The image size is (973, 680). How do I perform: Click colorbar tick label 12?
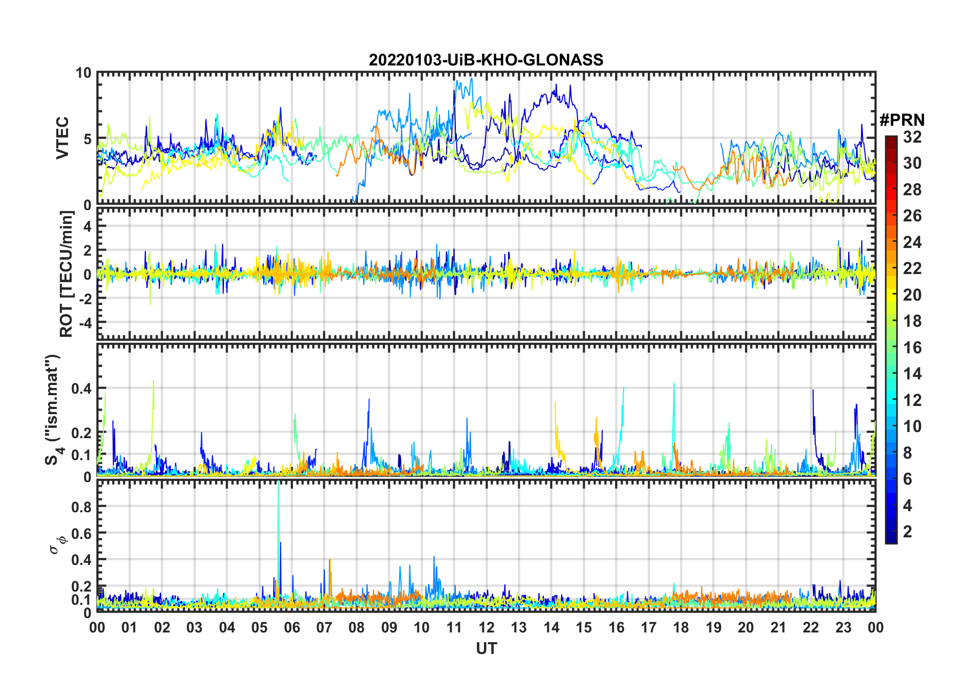click(x=912, y=400)
